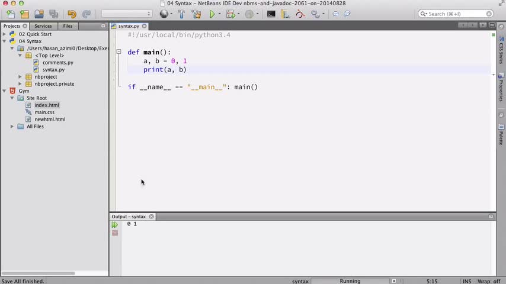Open the Palette side panel
506x284 pixels.
[501, 135]
